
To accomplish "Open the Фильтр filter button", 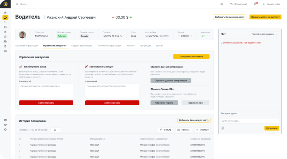I will (165, 130).
